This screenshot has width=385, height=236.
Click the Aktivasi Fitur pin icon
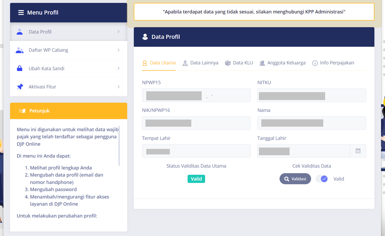coord(20,87)
